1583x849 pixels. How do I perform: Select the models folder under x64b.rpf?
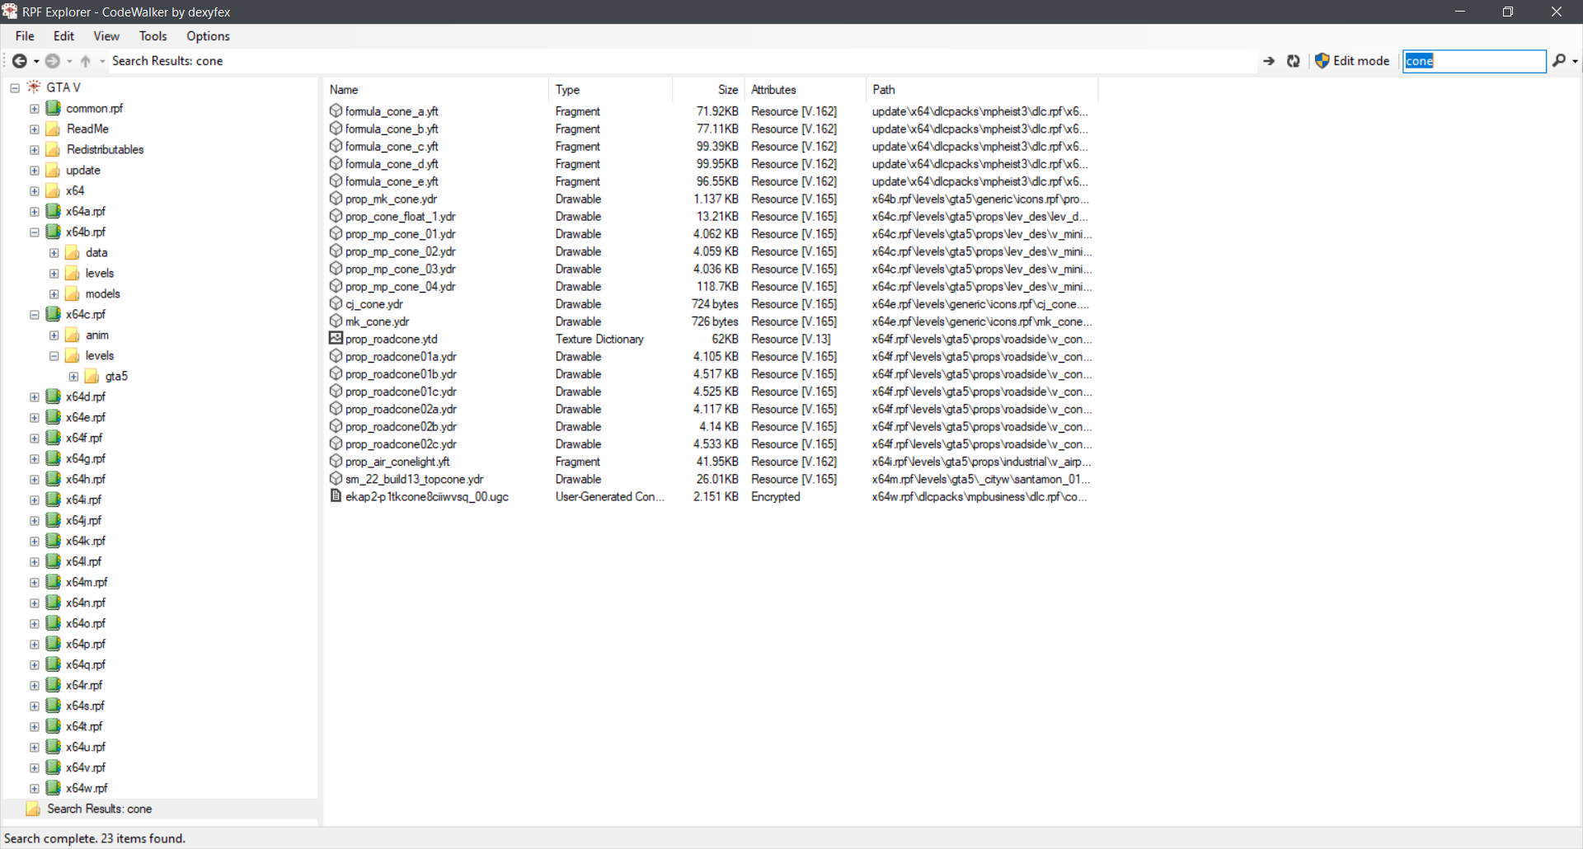point(103,293)
